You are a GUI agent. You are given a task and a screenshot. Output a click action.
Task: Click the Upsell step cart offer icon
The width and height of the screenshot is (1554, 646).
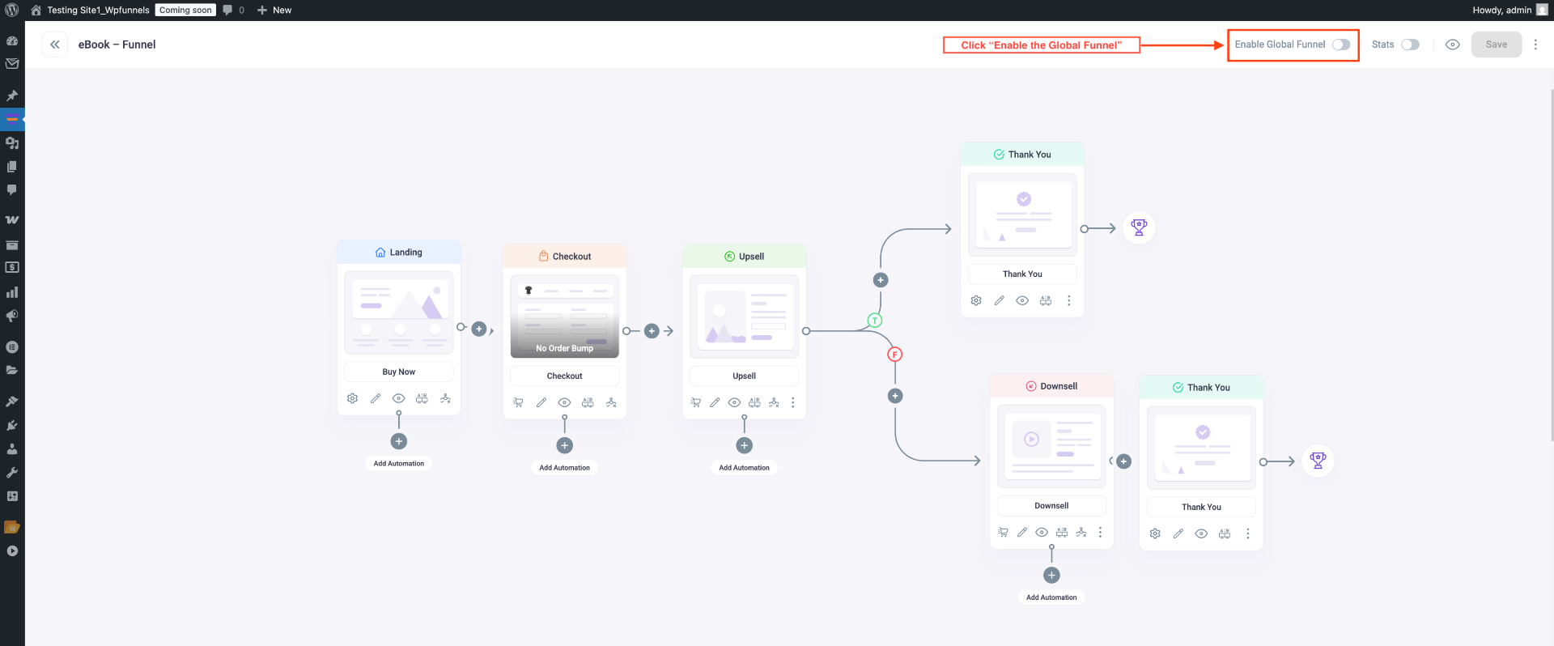pyautogui.click(x=695, y=402)
